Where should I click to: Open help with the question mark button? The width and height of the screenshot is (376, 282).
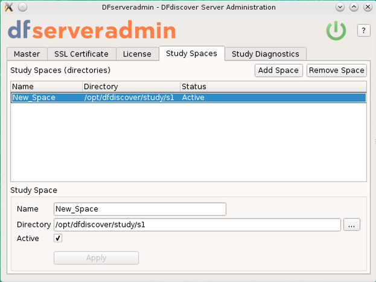pos(363,31)
